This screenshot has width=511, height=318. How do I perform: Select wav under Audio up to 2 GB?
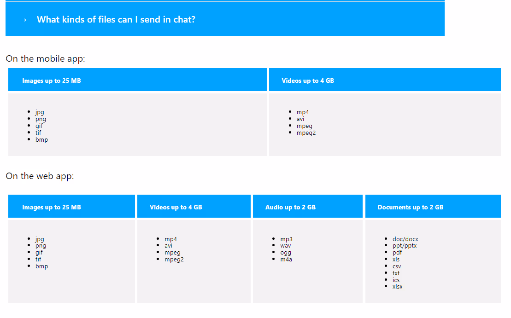[286, 246]
